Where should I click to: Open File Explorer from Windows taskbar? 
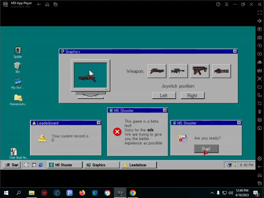pyautogui.click(x=31, y=193)
